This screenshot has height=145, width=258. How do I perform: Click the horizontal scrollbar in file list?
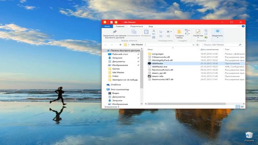click(187, 104)
